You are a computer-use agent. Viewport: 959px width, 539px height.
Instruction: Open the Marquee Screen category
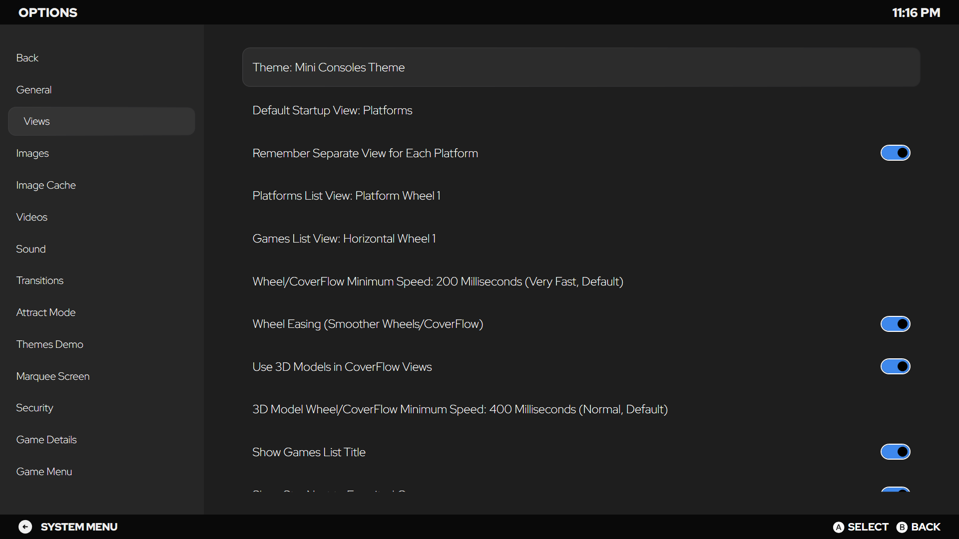(x=101, y=376)
